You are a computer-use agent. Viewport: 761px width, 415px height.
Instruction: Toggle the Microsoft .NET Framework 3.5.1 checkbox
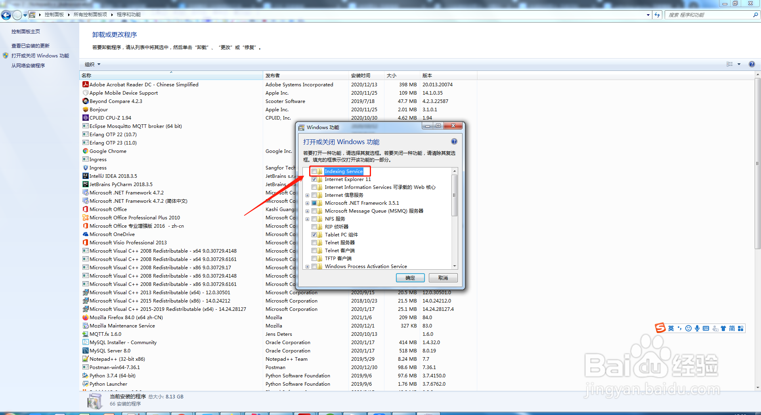314,203
